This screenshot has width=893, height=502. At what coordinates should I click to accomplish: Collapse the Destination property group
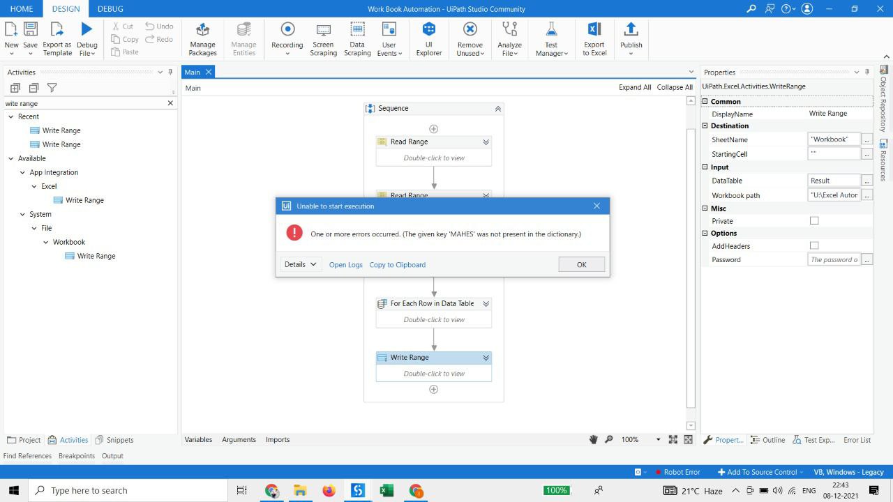705,125
